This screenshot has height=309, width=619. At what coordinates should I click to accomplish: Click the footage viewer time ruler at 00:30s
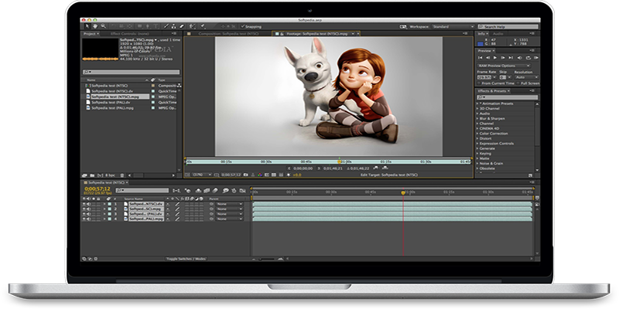click(x=266, y=161)
